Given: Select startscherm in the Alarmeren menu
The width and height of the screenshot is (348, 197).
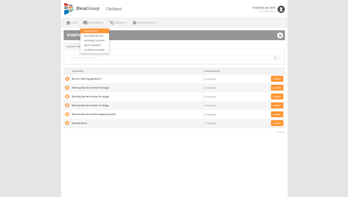Looking at the screenshot, I should coord(95,31).
